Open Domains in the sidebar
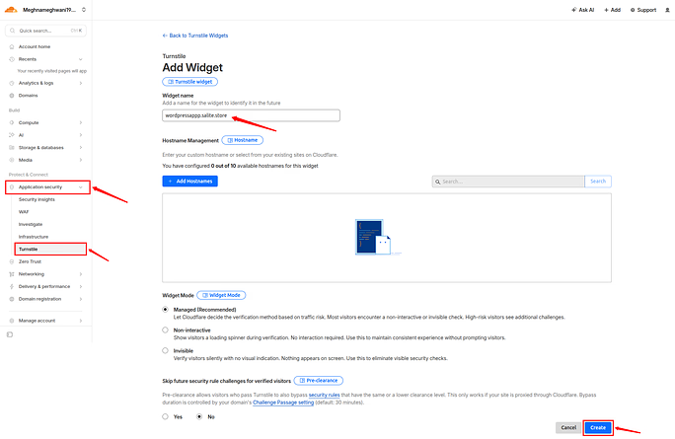 click(28, 96)
